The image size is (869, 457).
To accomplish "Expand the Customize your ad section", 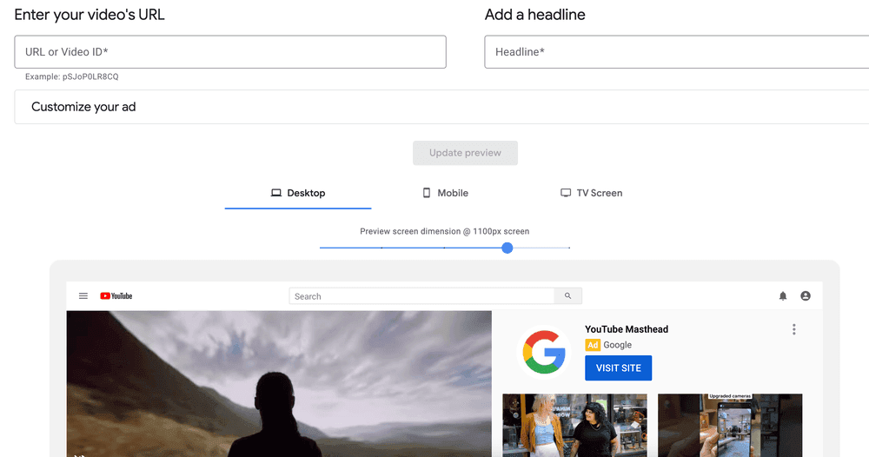I will tap(441, 107).
